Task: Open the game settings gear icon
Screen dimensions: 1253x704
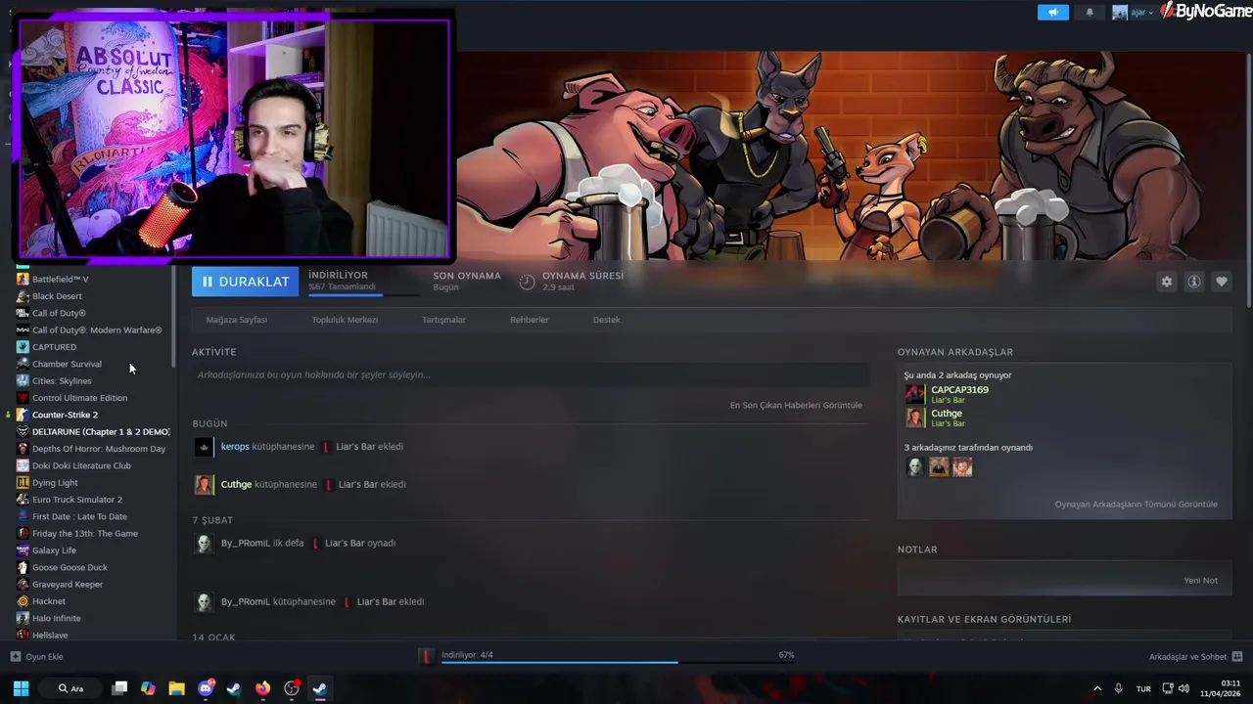Action: point(1166,282)
